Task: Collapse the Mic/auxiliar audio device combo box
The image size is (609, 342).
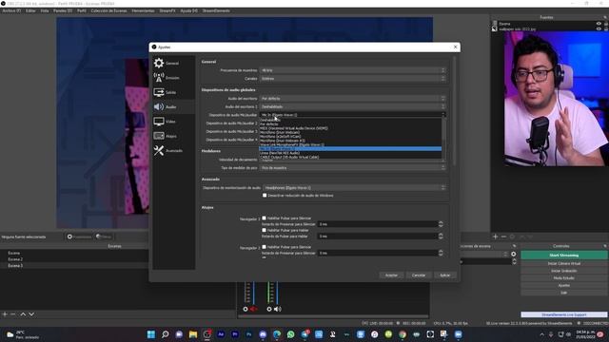Action: 353,115
